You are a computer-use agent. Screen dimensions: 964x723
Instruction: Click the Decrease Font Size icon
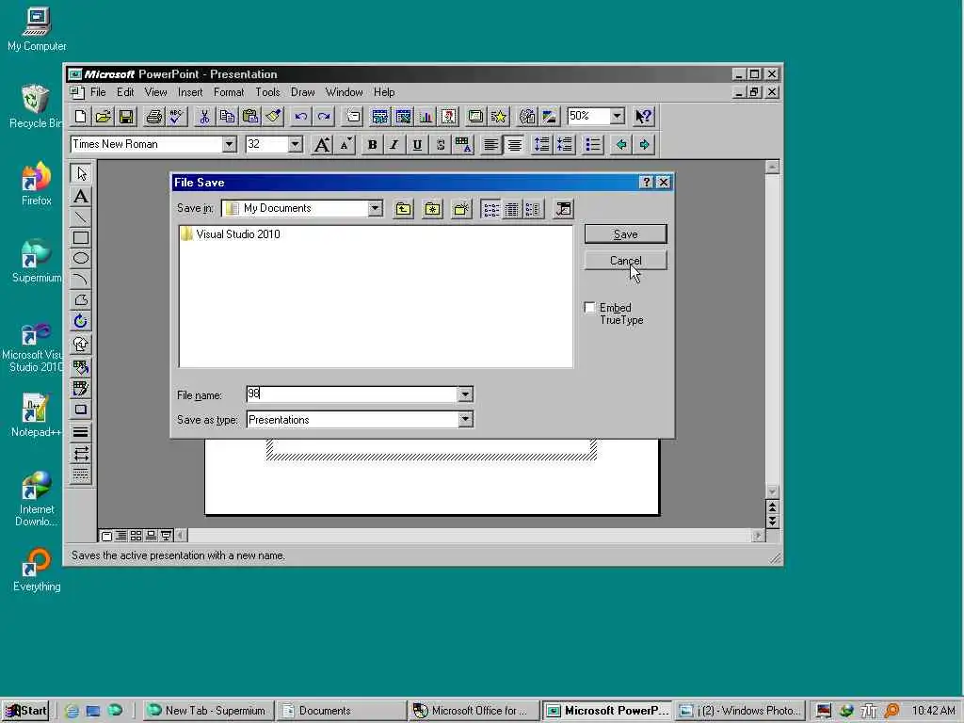(345, 144)
